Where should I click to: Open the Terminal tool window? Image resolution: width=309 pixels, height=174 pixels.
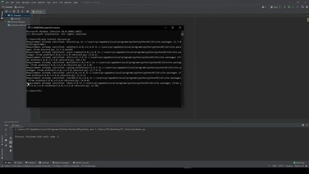coord(44,163)
